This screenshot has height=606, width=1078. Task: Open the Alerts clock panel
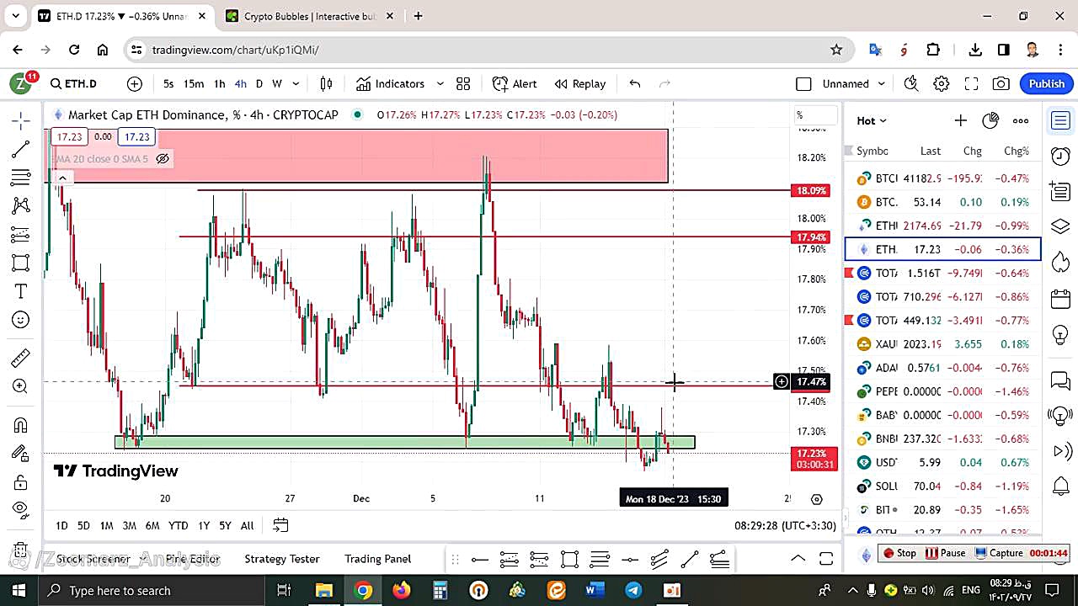(x=1060, y=157)
